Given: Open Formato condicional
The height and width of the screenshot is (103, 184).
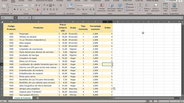Looking at the screenshot, I should pos(101,7).
